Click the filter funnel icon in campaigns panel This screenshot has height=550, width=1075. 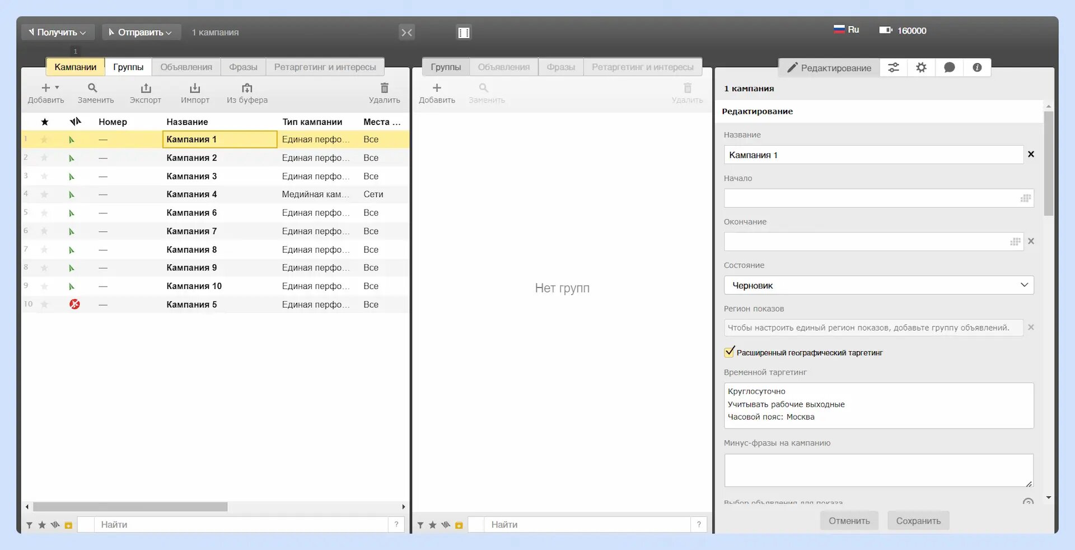coord(29,525)
